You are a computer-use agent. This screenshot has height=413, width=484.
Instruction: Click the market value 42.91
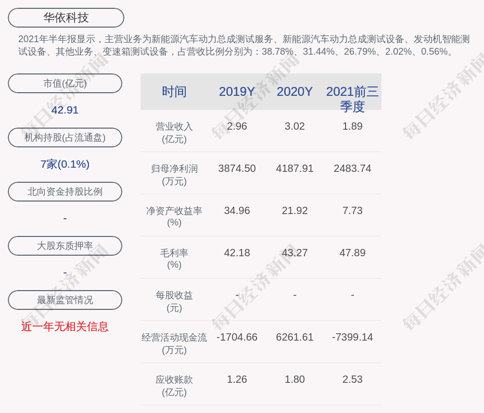click(65, 110)
